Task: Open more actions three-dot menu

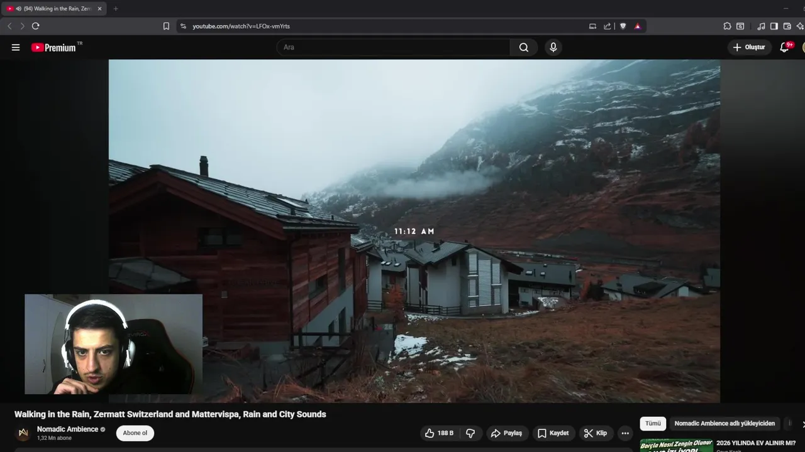Action: tap(625, 433)
